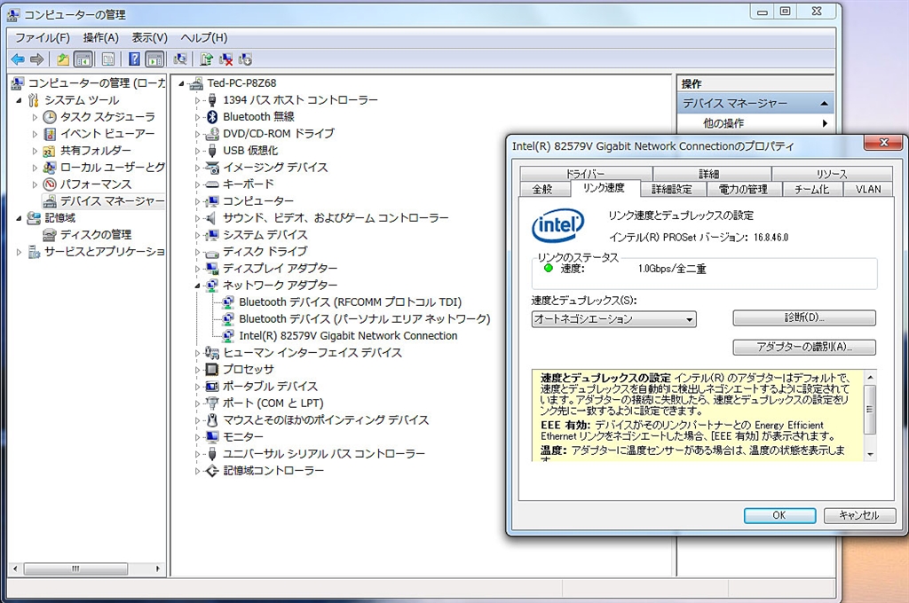Collapse the ネットワーク アダプター device category

coord(197,286)
